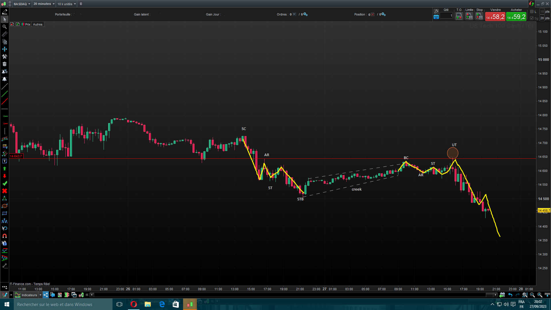
Task: Select the red X mark tool
Action: pyautogui.click(x=5, y=191)
